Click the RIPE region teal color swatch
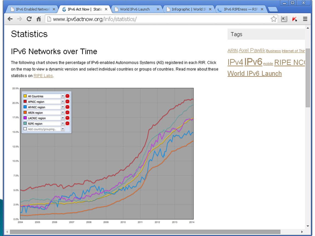The image size is (315, 236). (x=25, y=123)
